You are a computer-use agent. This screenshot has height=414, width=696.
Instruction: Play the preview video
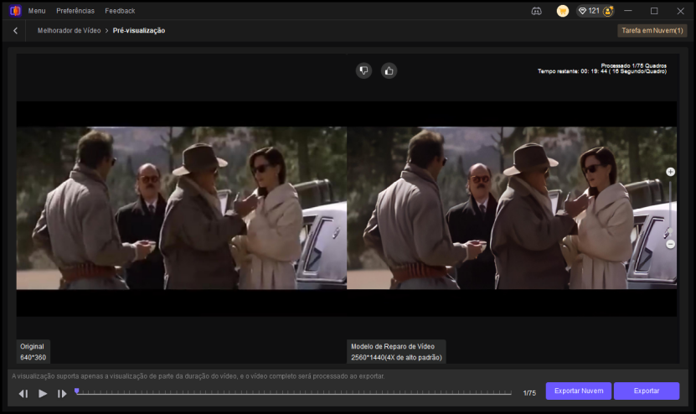point(43,394)
